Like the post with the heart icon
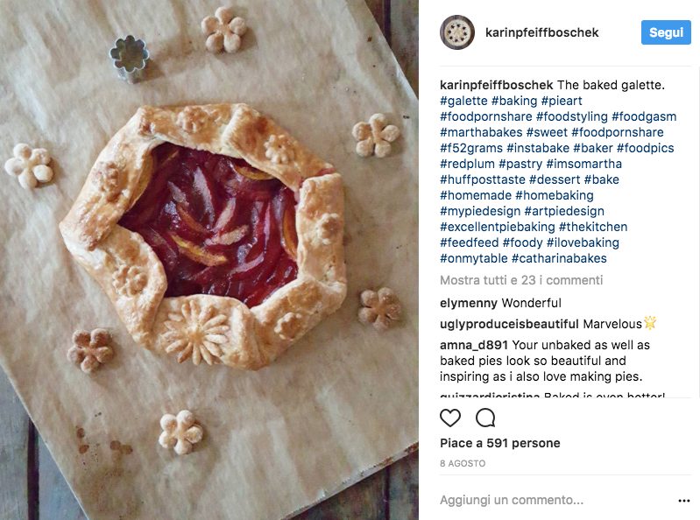This screenshot has height=520, width=700. (x=450, y=418)
